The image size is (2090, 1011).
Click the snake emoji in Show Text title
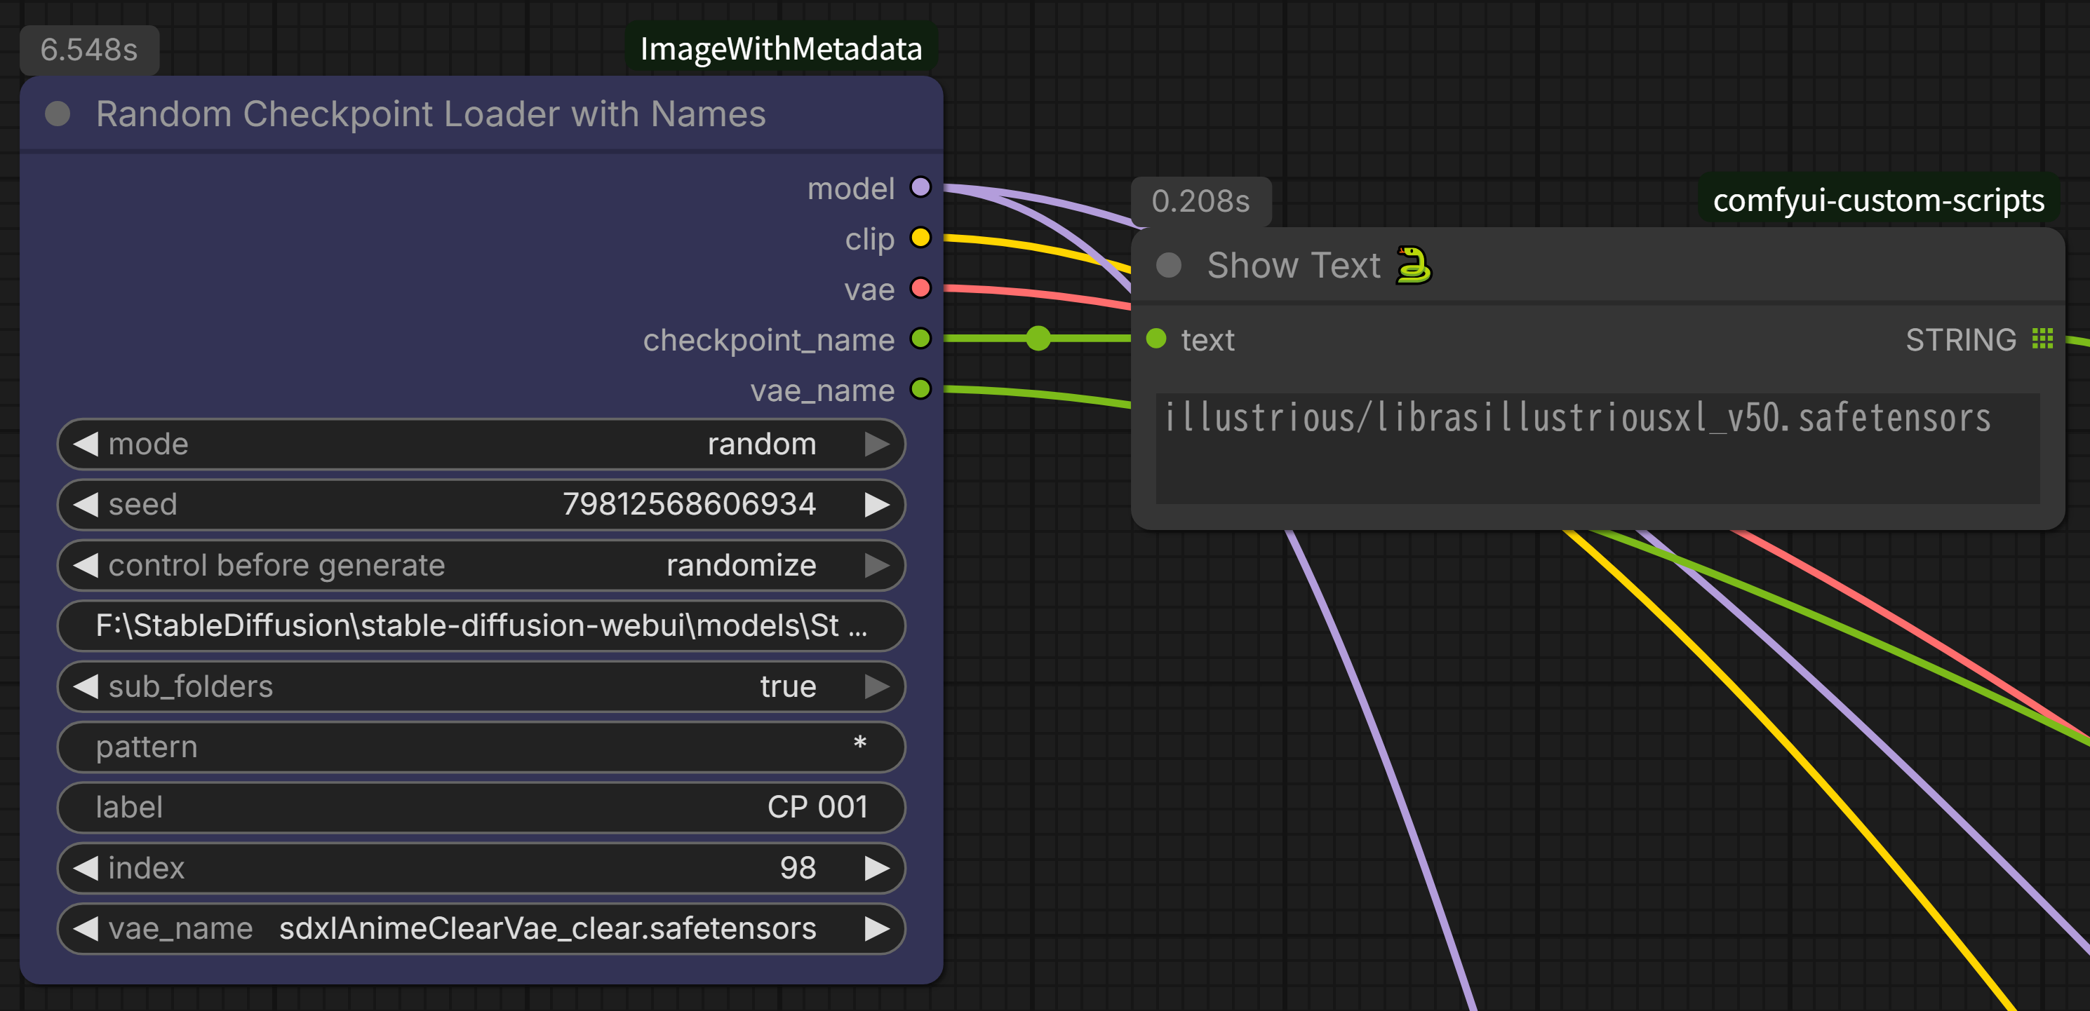(x=1414, y=265)
